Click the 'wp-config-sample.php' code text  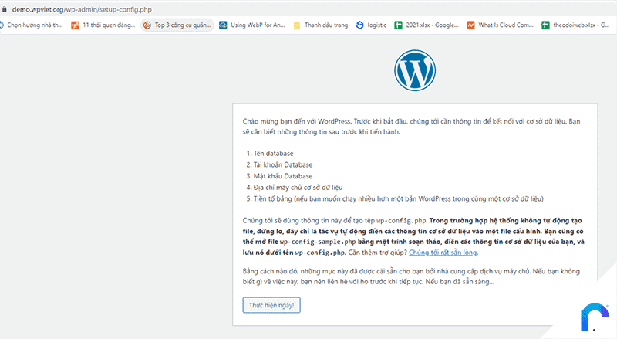pyautogui.click(x=318, y=242)
